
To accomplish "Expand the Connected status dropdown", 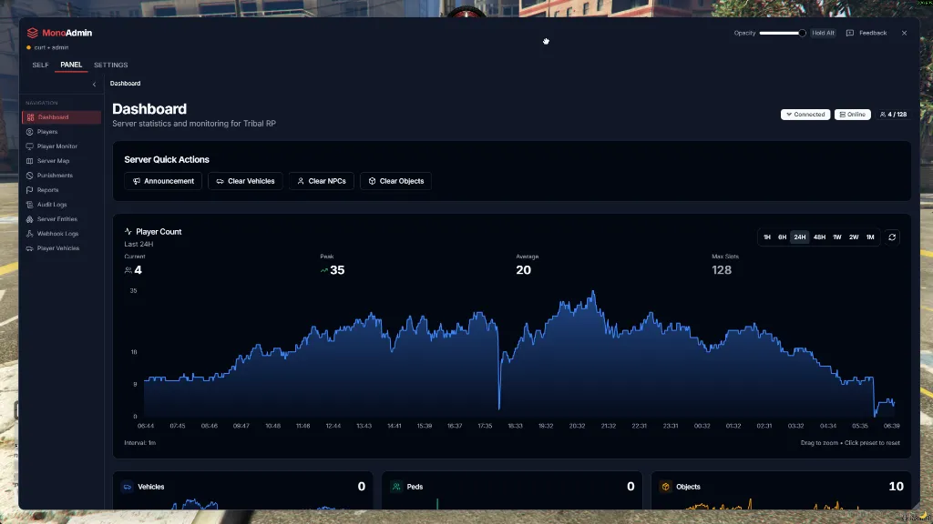I will (805, 114).
